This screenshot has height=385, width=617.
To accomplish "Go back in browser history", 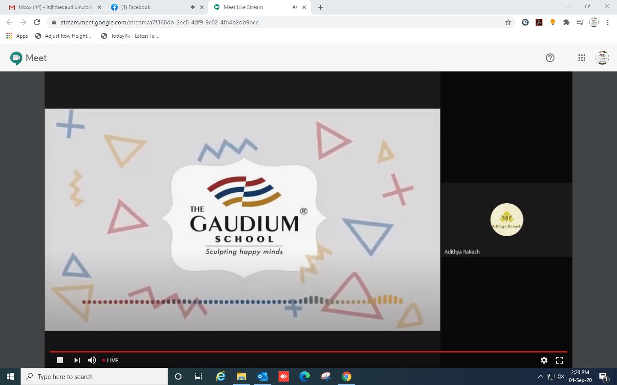I will pyautogui.click(x=9, y=22).
